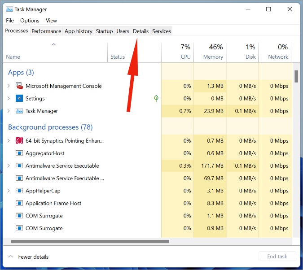Select the AggregatorHost process name
Screen dimensions: 303x270
[45, 153]
